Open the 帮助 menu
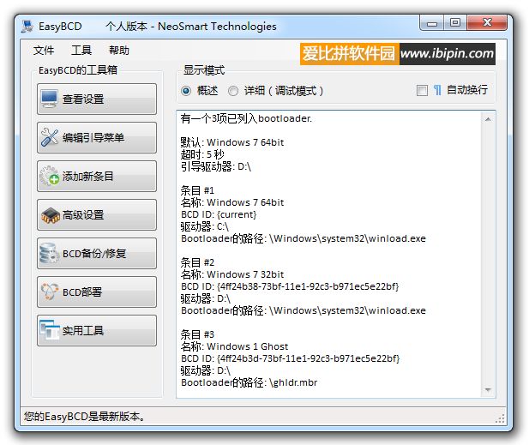Viewport: 529px width, 445px height. pos(119,51)
